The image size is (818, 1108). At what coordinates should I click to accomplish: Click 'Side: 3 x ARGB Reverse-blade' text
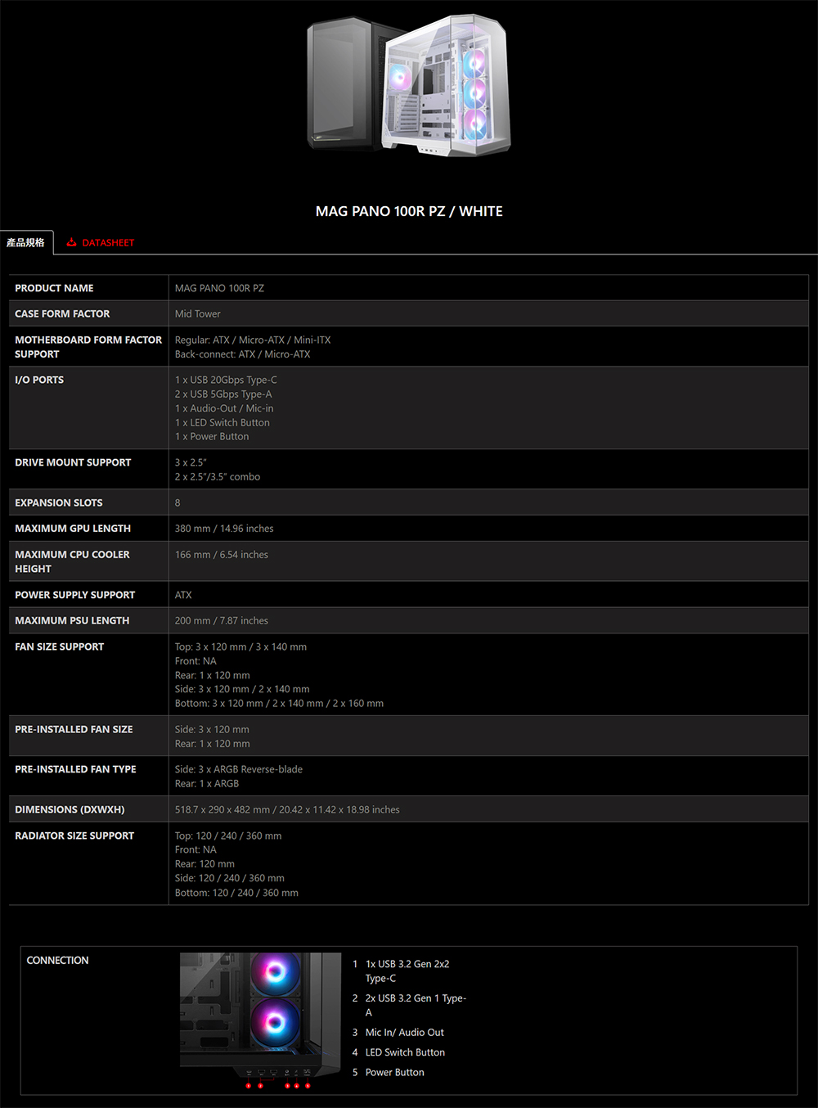[239, 770]
